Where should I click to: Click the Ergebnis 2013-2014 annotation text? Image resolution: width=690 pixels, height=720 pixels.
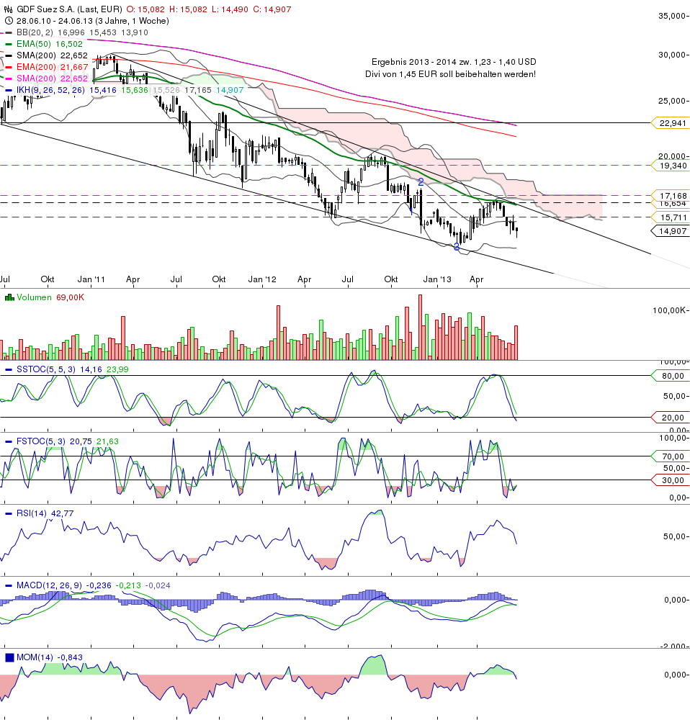click(x=452, y=62)
